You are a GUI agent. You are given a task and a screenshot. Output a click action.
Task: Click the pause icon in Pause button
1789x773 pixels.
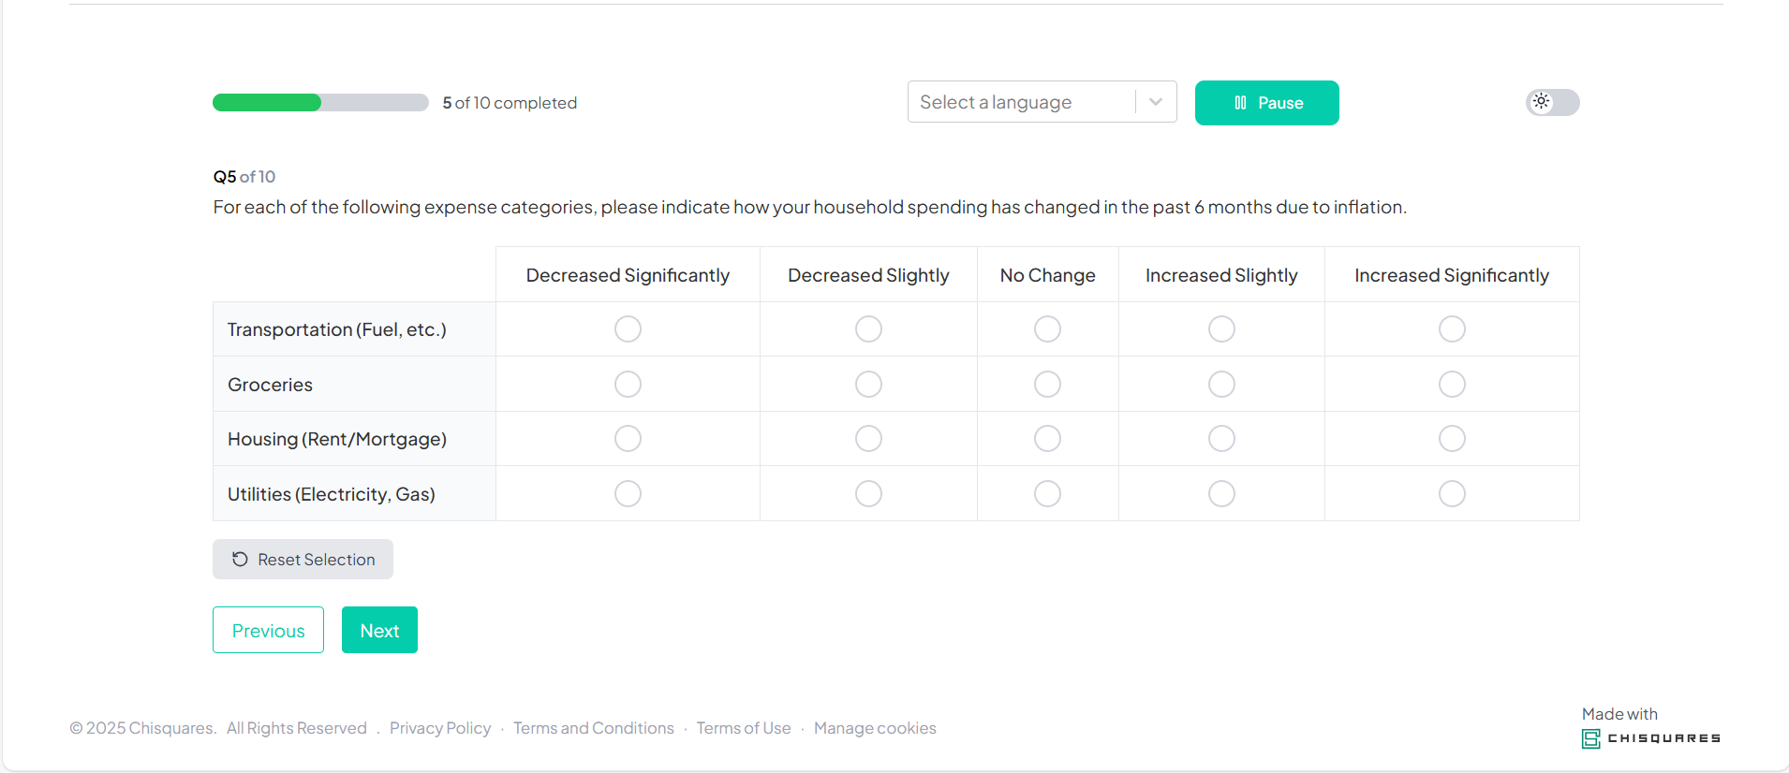(1240, 103)
